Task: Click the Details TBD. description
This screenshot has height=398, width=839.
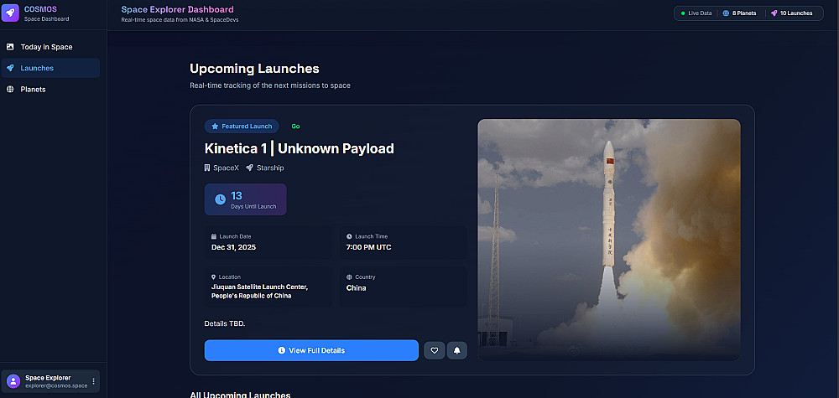Action: coord(225,323)
